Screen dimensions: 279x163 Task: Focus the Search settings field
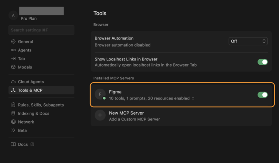[x=41, y=30]
